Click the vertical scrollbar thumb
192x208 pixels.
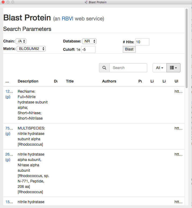(x=187, y=48)
